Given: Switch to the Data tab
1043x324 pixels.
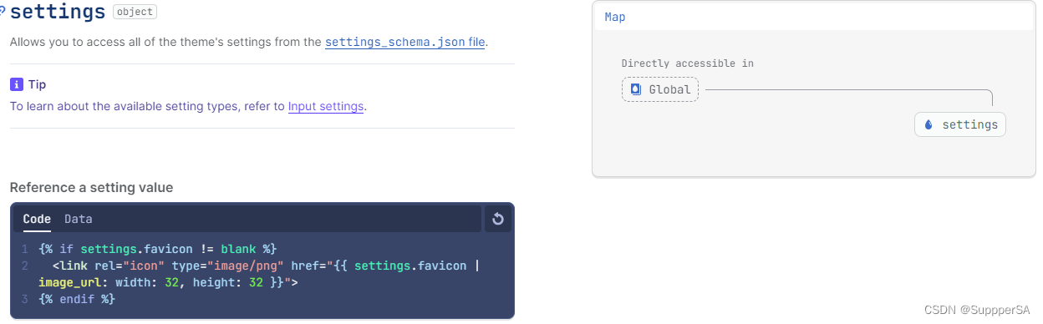Looking at the screenshot, I should 79,219.
